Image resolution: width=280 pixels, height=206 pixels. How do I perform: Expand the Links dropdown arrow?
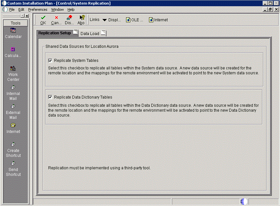105,20
